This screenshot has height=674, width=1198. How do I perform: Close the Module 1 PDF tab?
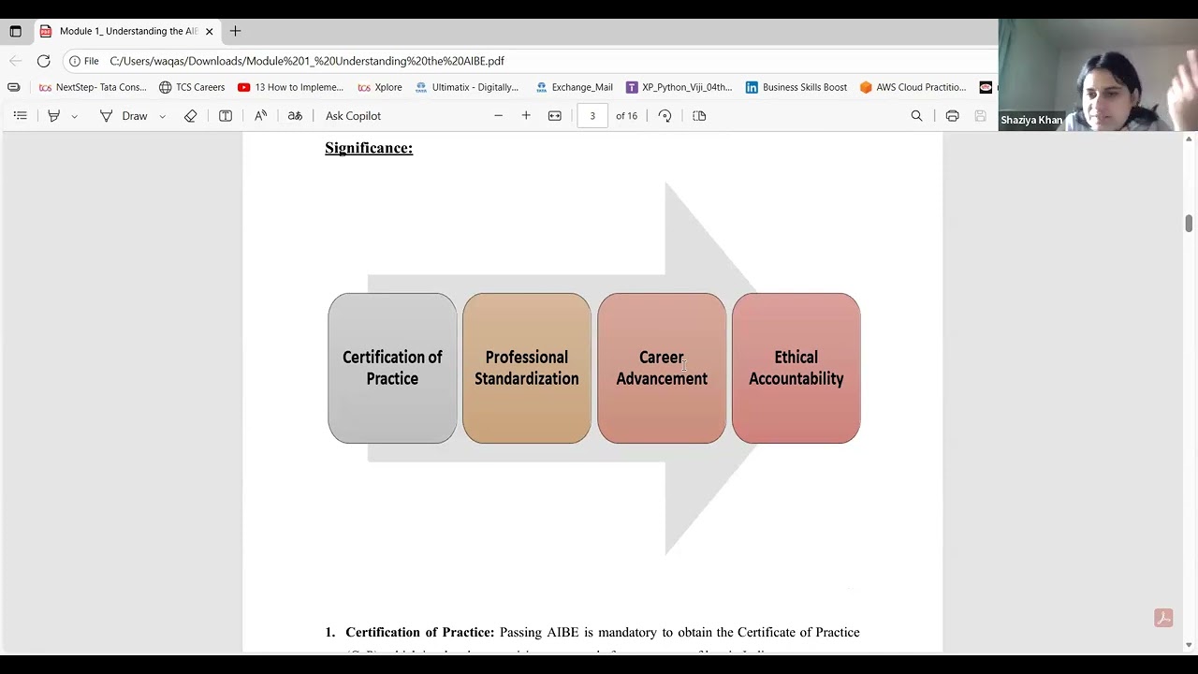coord(209,31)
